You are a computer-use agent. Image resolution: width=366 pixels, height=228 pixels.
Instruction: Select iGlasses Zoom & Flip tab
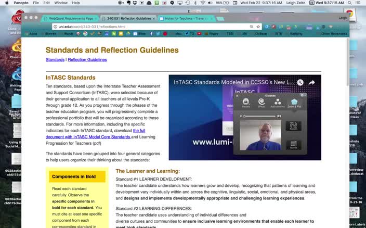pos(294,103)
